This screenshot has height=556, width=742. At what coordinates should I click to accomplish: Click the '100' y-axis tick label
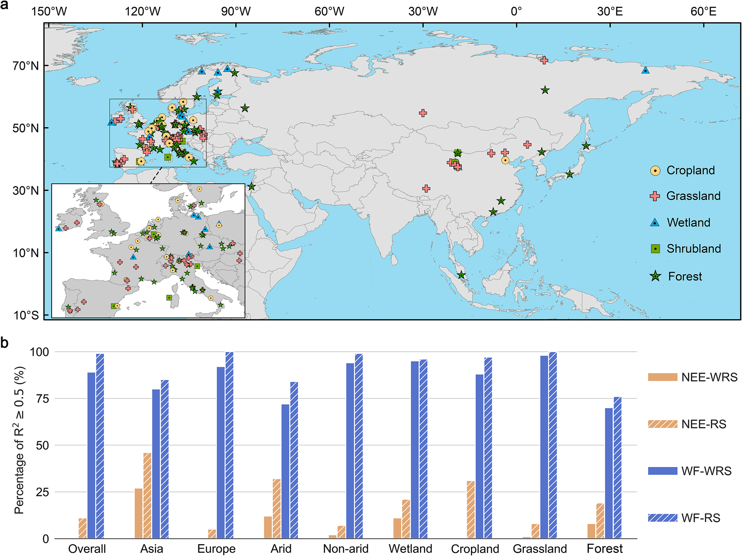pos(39,352)
